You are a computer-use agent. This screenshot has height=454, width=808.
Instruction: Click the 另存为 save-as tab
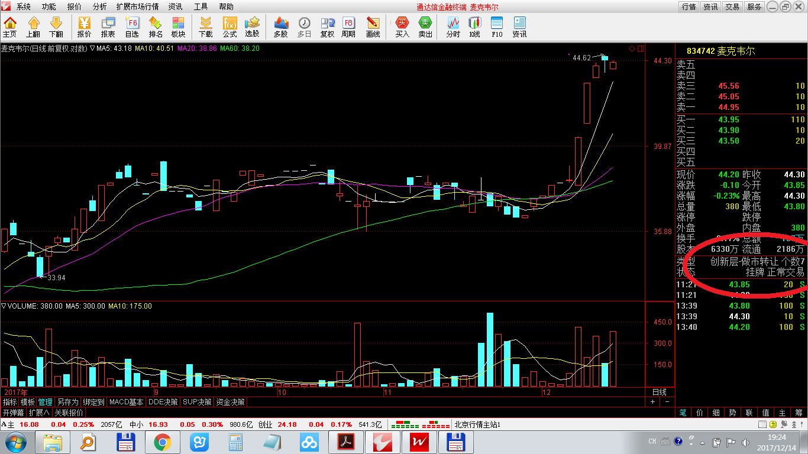pos(68,402)
